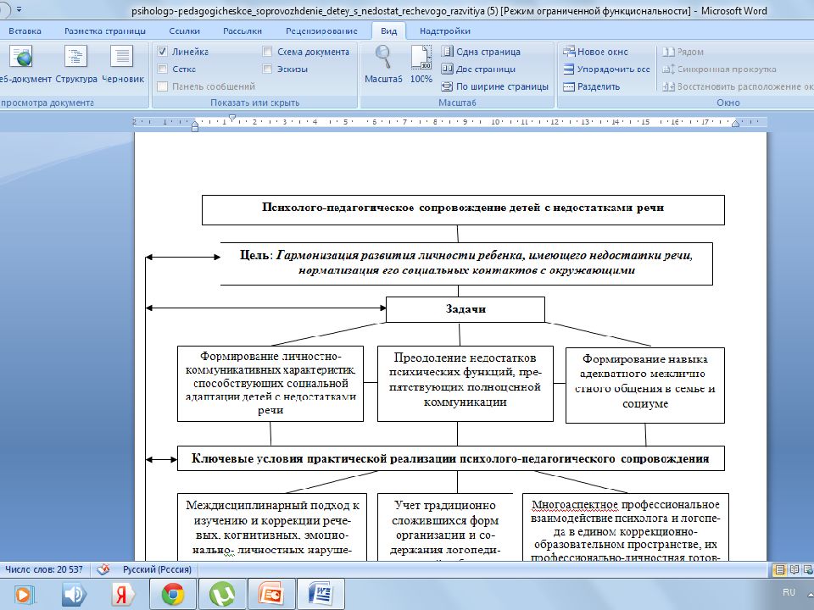Switch to Черновик draft view
The height and width of the screenshot is (610, 814).
[122, 64]
